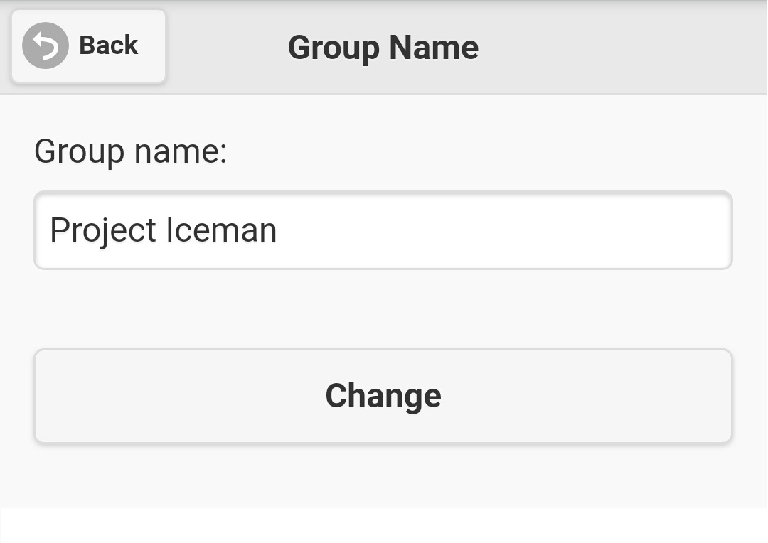
Task: Tap the word "Back" in the header
Action: [x=108, y=45]
